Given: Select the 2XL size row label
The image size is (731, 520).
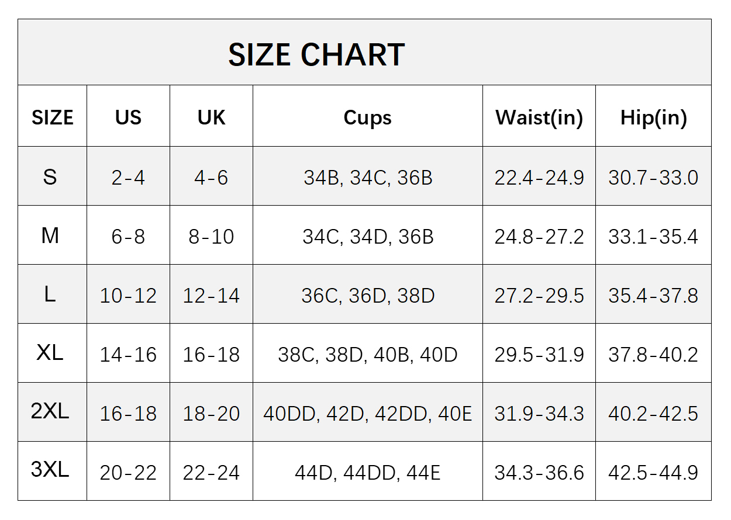Looking at the screenshot, I should coord(50,411).
